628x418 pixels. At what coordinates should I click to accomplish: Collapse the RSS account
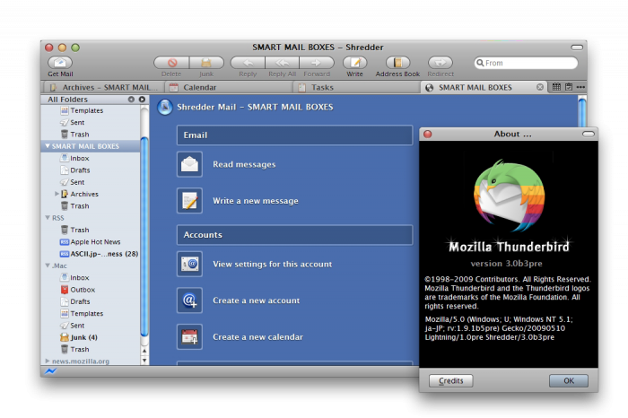48,218
